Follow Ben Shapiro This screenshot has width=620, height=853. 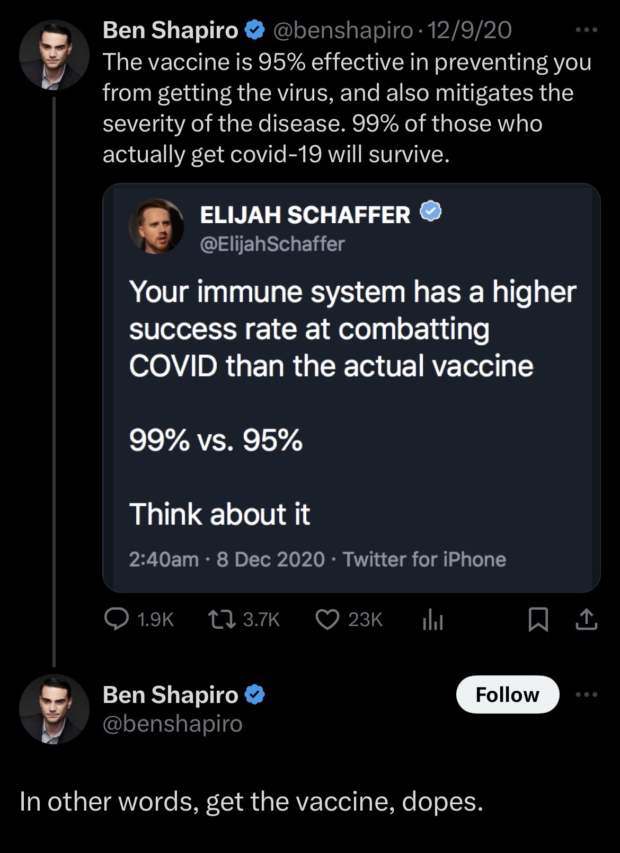pos(507,694)
